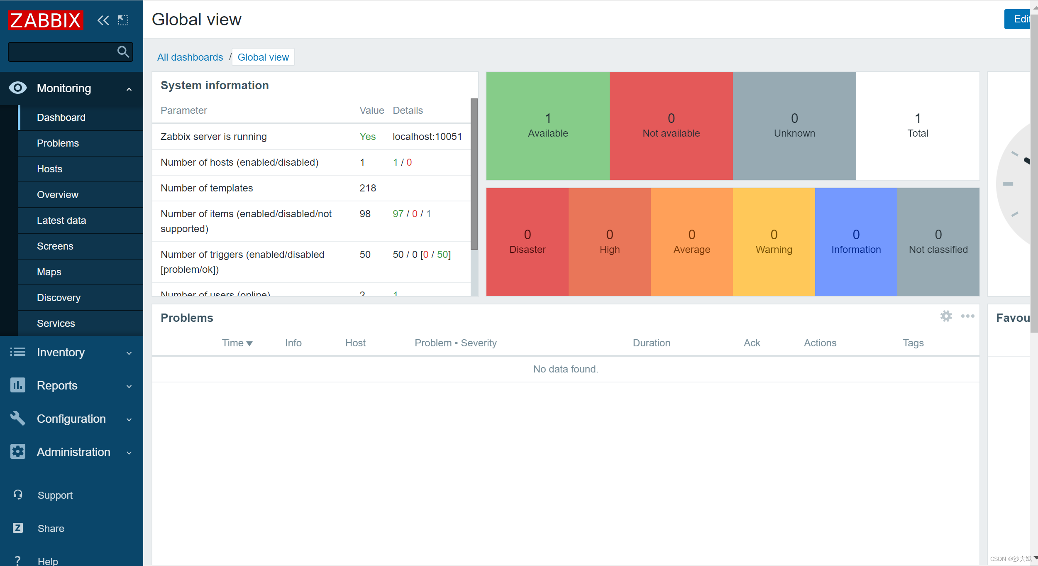This screenshot has height=566, width=1038.
Task: Click the Support headset icon
Action: coord(18,495)
